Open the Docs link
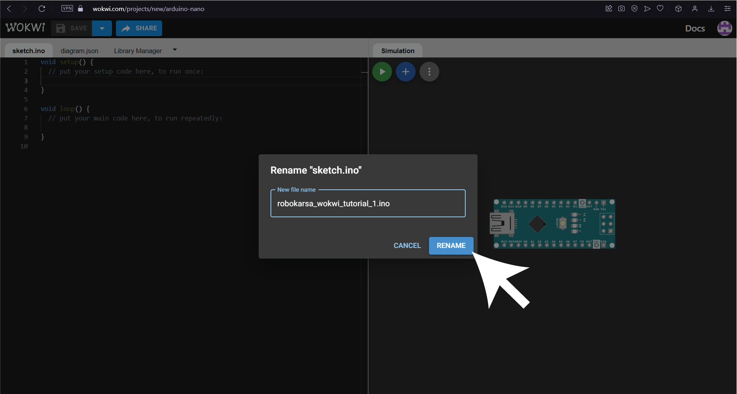 coord(695,28)
